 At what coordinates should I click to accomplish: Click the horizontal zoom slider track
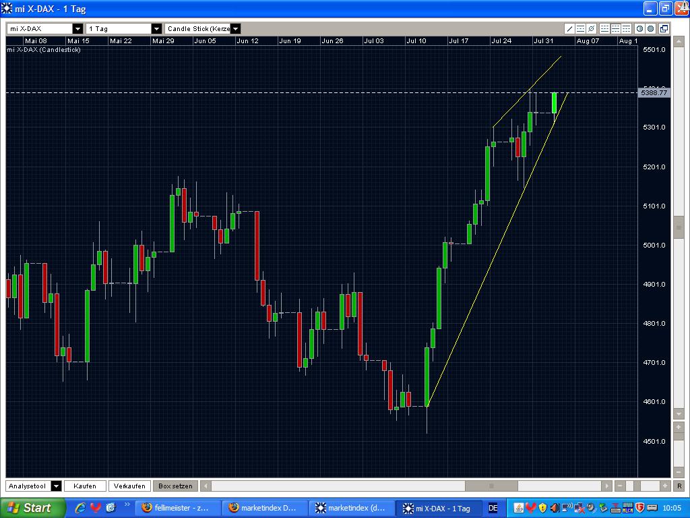[642, 486]
